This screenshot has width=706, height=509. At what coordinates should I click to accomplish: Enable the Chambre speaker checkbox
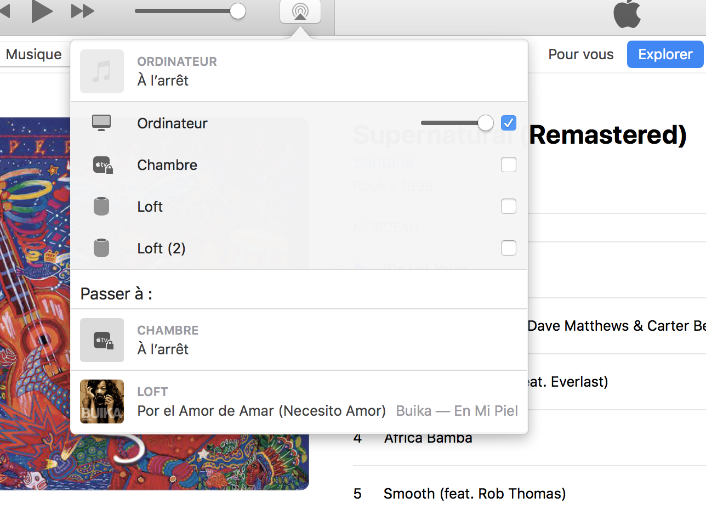point(509,165)
